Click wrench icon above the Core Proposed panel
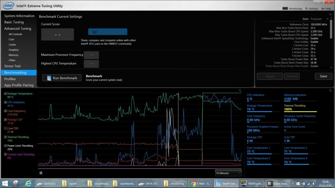 click(x=331, y=15)
